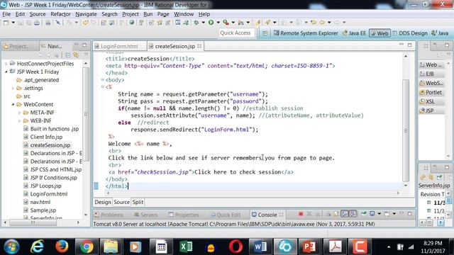Select Client Info.jsp in project tree

pos(46,137)
